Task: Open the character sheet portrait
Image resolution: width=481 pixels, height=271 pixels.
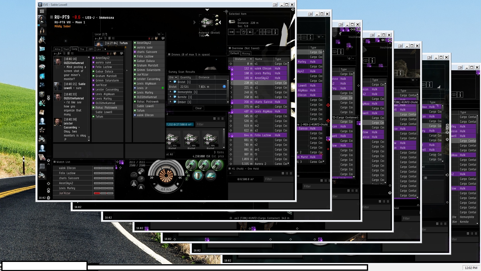Action: pyautogui.click(x=42, y=20)
